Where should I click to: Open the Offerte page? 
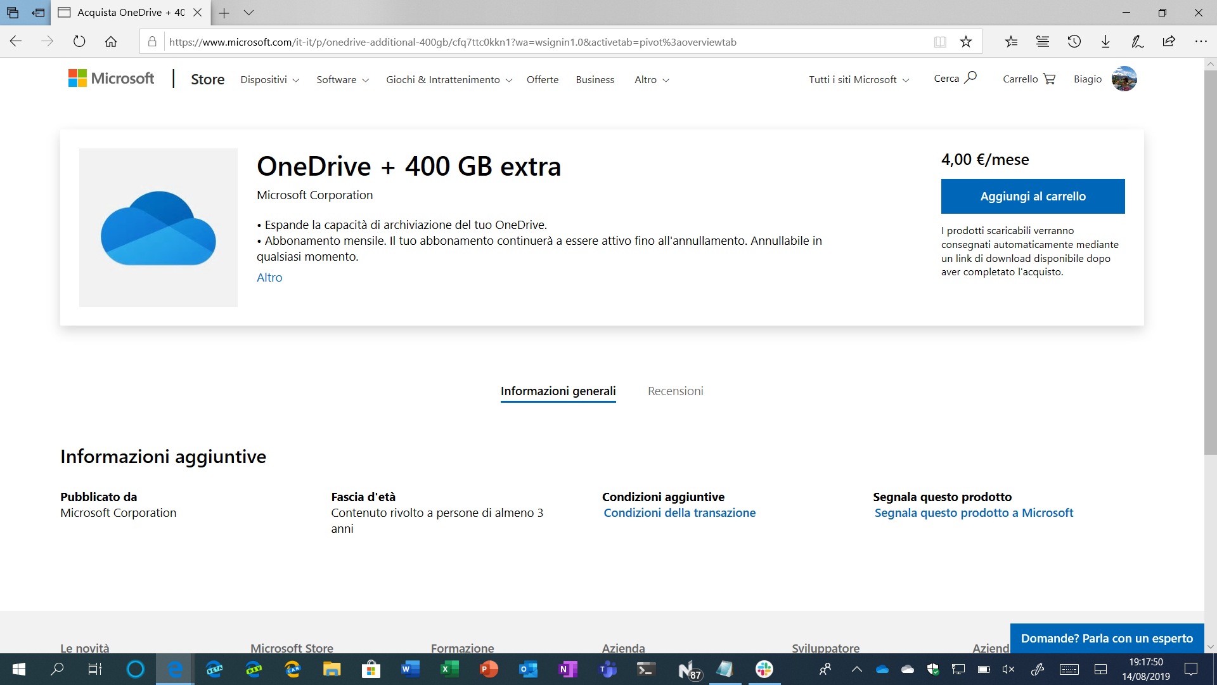543,80
